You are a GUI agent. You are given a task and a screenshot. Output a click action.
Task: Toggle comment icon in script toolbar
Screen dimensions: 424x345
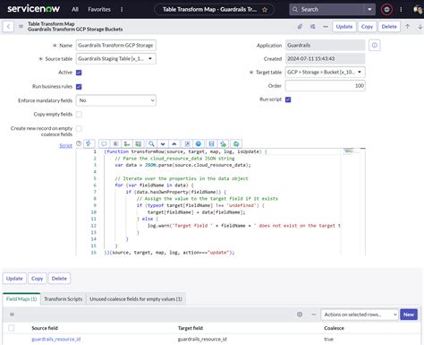[104, 144]
